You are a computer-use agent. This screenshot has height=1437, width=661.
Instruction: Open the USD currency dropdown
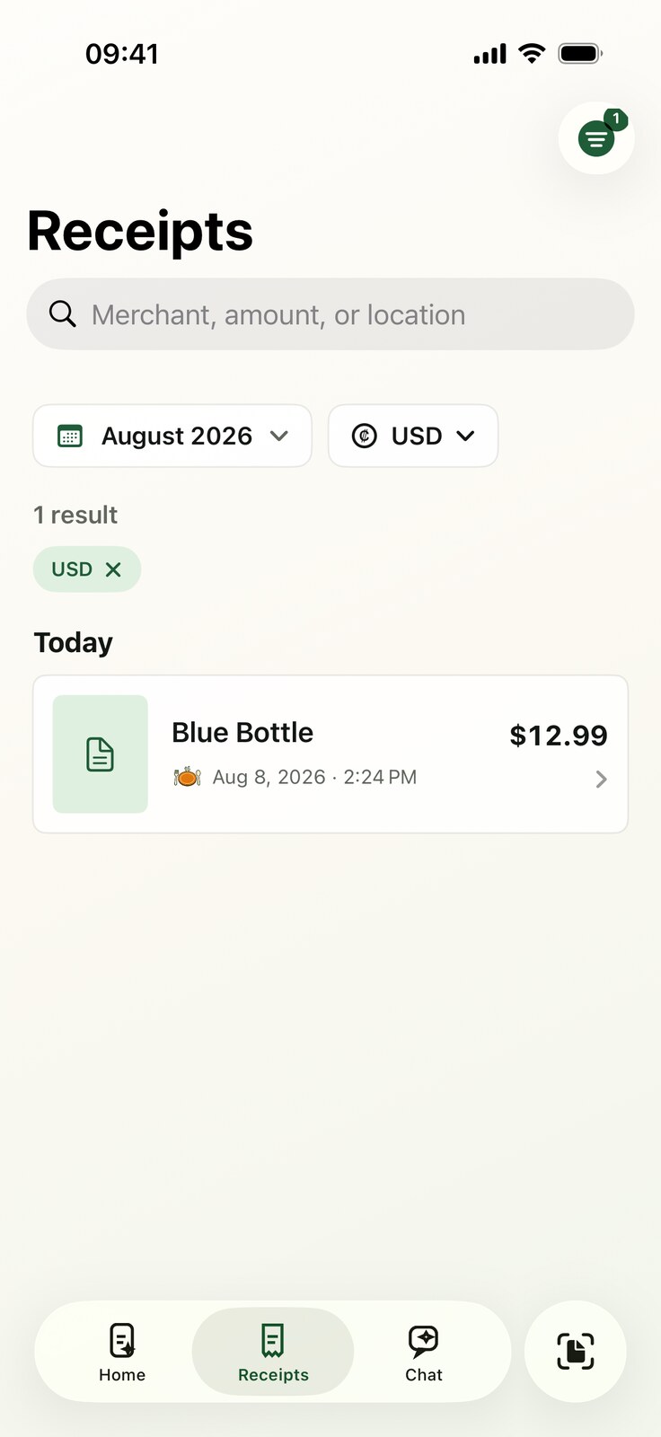click(413, 436)
